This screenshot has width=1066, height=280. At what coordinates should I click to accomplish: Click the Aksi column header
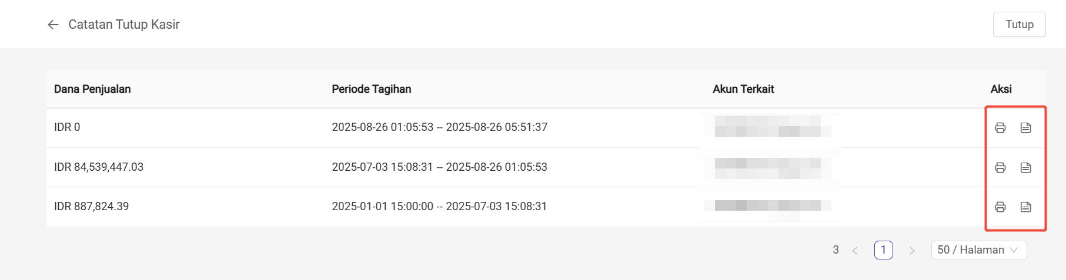click(1001, 89)
